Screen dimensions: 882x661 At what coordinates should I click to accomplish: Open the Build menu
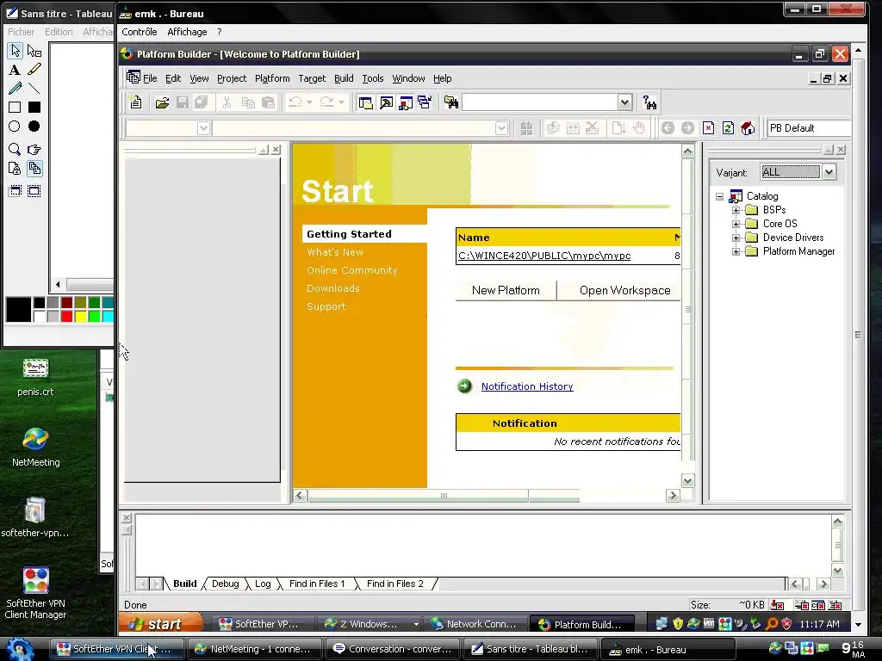point(344,78)
